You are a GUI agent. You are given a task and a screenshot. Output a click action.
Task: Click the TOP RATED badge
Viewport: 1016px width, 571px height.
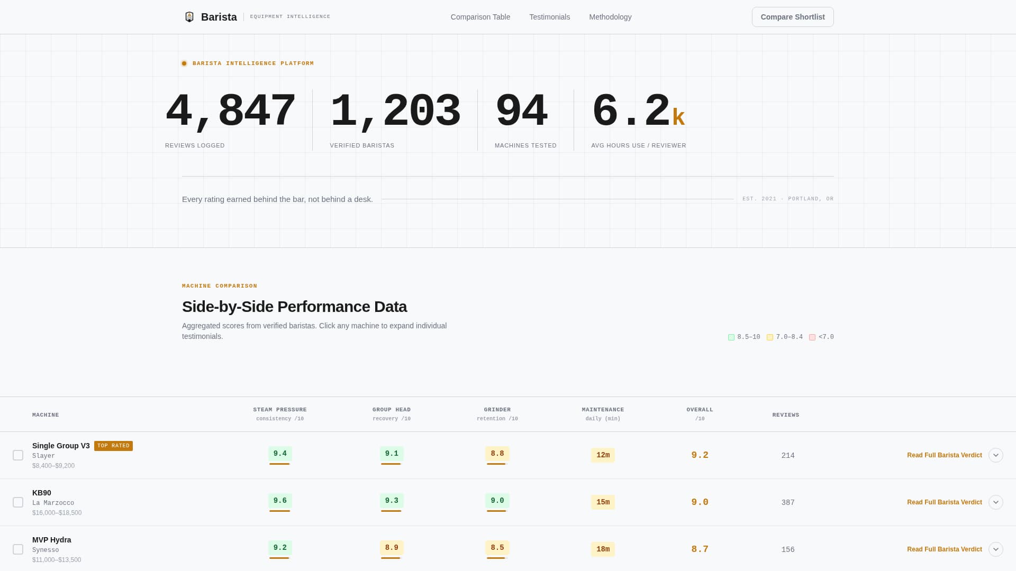click(113, 446)
